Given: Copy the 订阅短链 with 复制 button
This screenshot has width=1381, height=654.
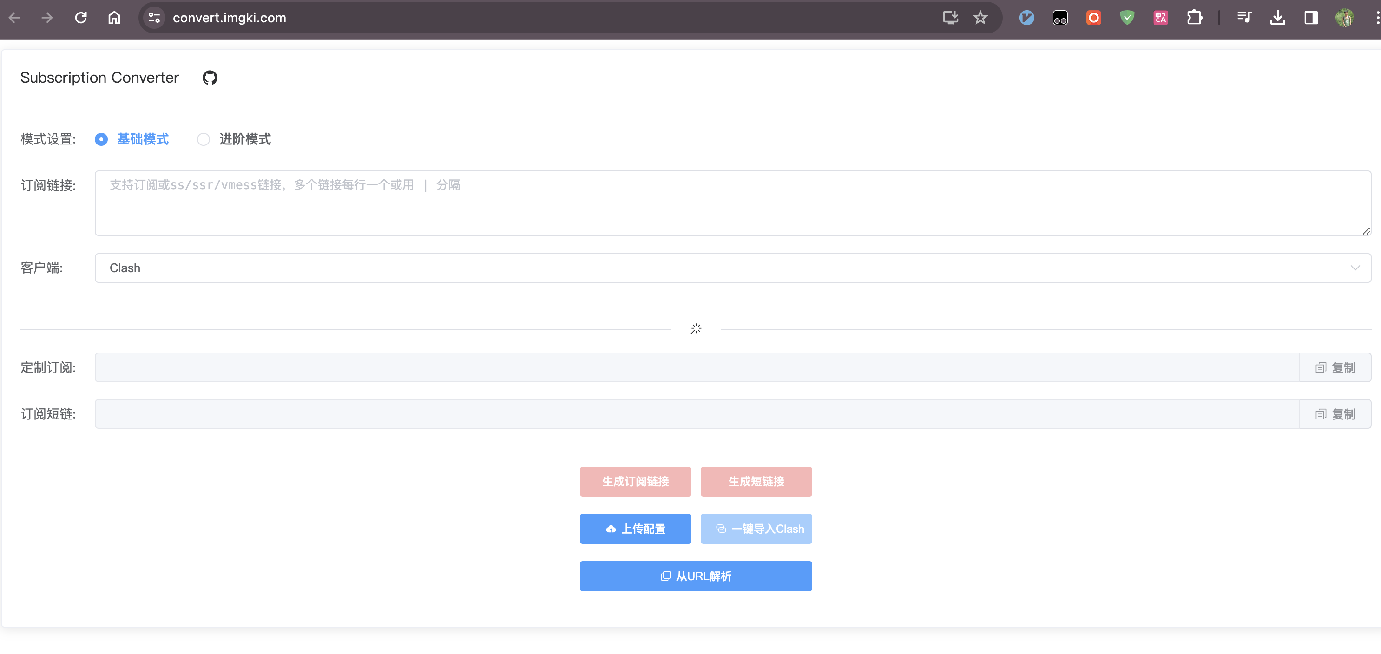Looking at the screenshot, I should [x=1335, y=414].
